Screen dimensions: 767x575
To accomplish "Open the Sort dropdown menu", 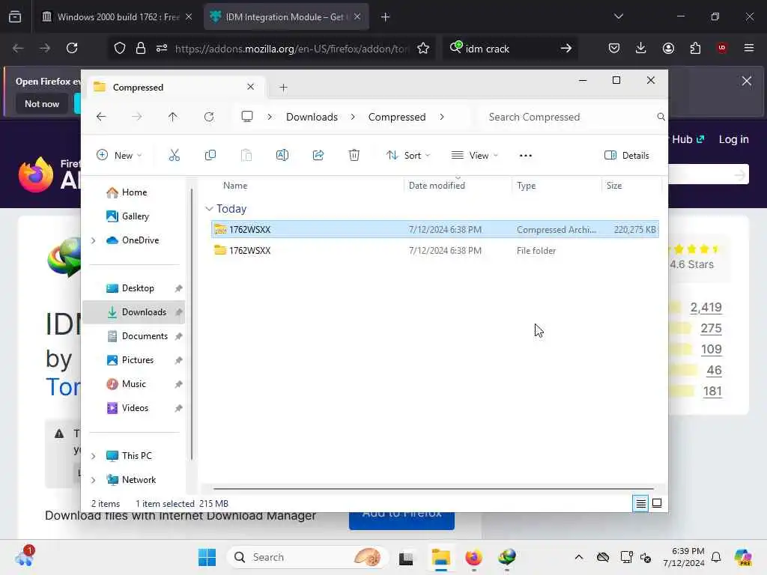I will pos(408,156).
